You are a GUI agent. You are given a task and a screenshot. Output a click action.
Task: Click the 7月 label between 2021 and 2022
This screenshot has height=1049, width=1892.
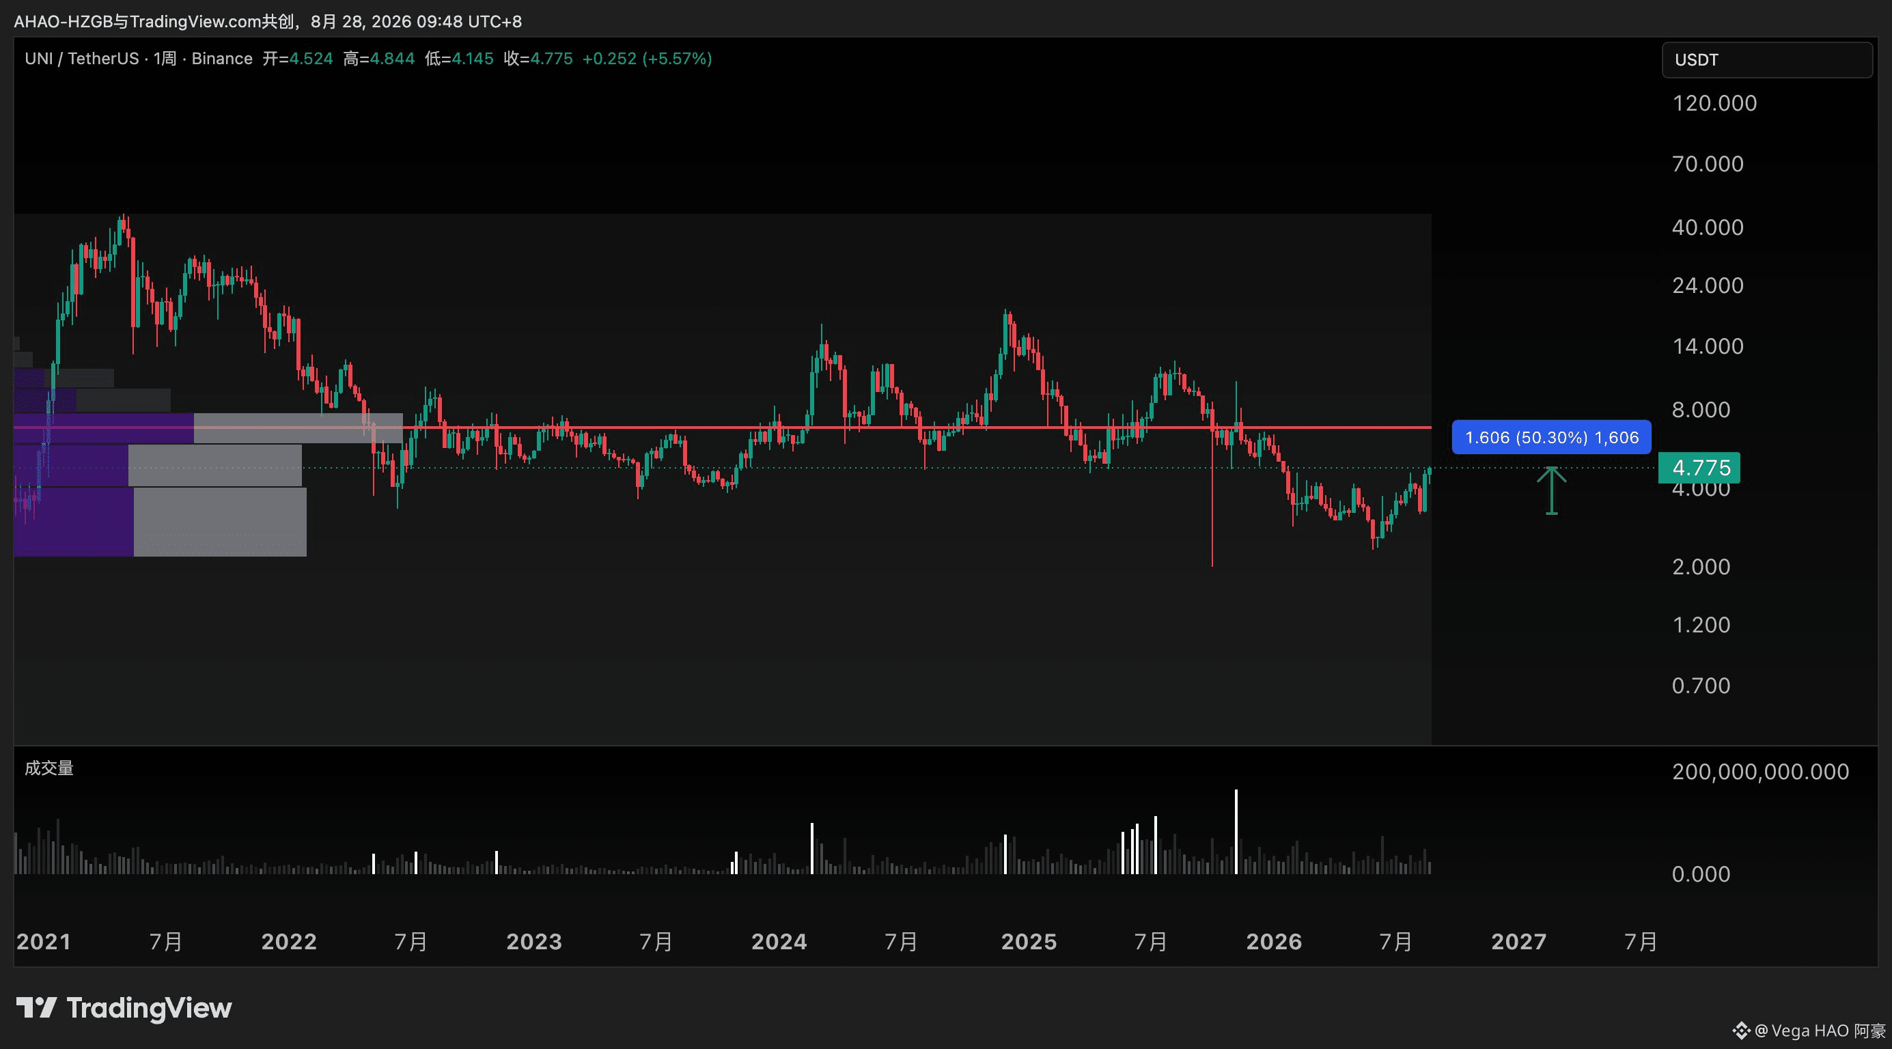166,942
